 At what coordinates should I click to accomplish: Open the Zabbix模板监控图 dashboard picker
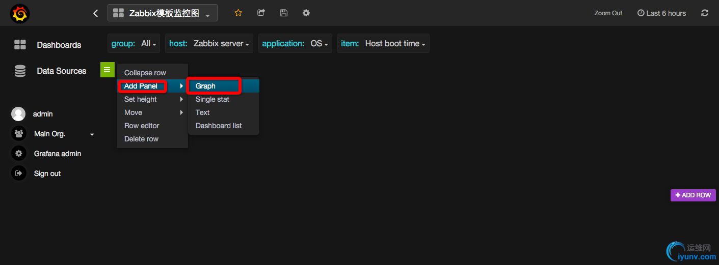click(163, 13)
